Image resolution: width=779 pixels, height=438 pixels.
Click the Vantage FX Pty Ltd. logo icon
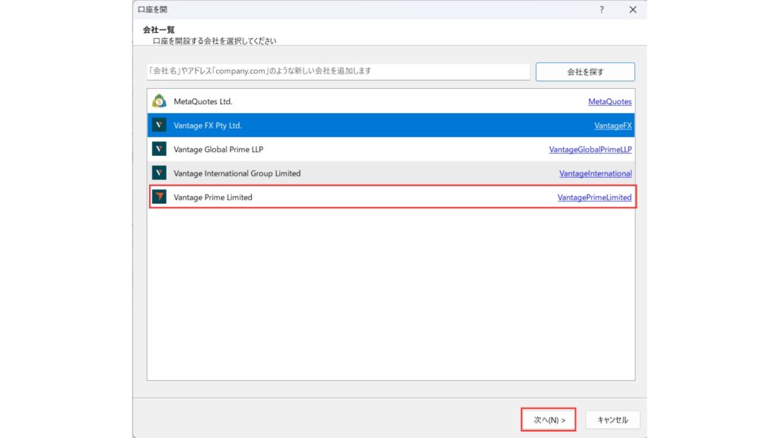click(159, 125)
